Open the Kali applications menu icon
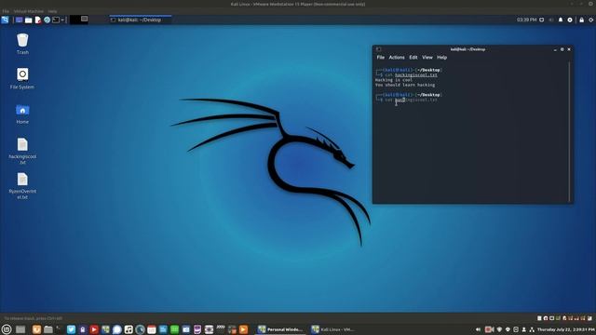This screenshot has height=335, width=596. click(5, 20)
